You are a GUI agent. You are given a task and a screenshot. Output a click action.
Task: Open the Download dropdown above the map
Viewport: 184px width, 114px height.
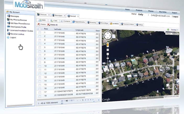(173, 30)
